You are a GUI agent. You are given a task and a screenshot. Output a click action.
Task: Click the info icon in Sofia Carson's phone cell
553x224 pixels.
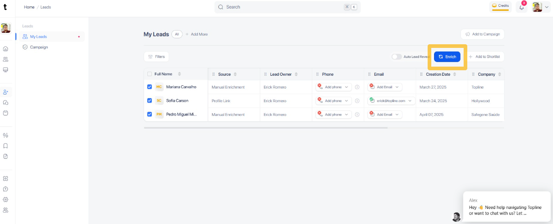pos(357,101)
